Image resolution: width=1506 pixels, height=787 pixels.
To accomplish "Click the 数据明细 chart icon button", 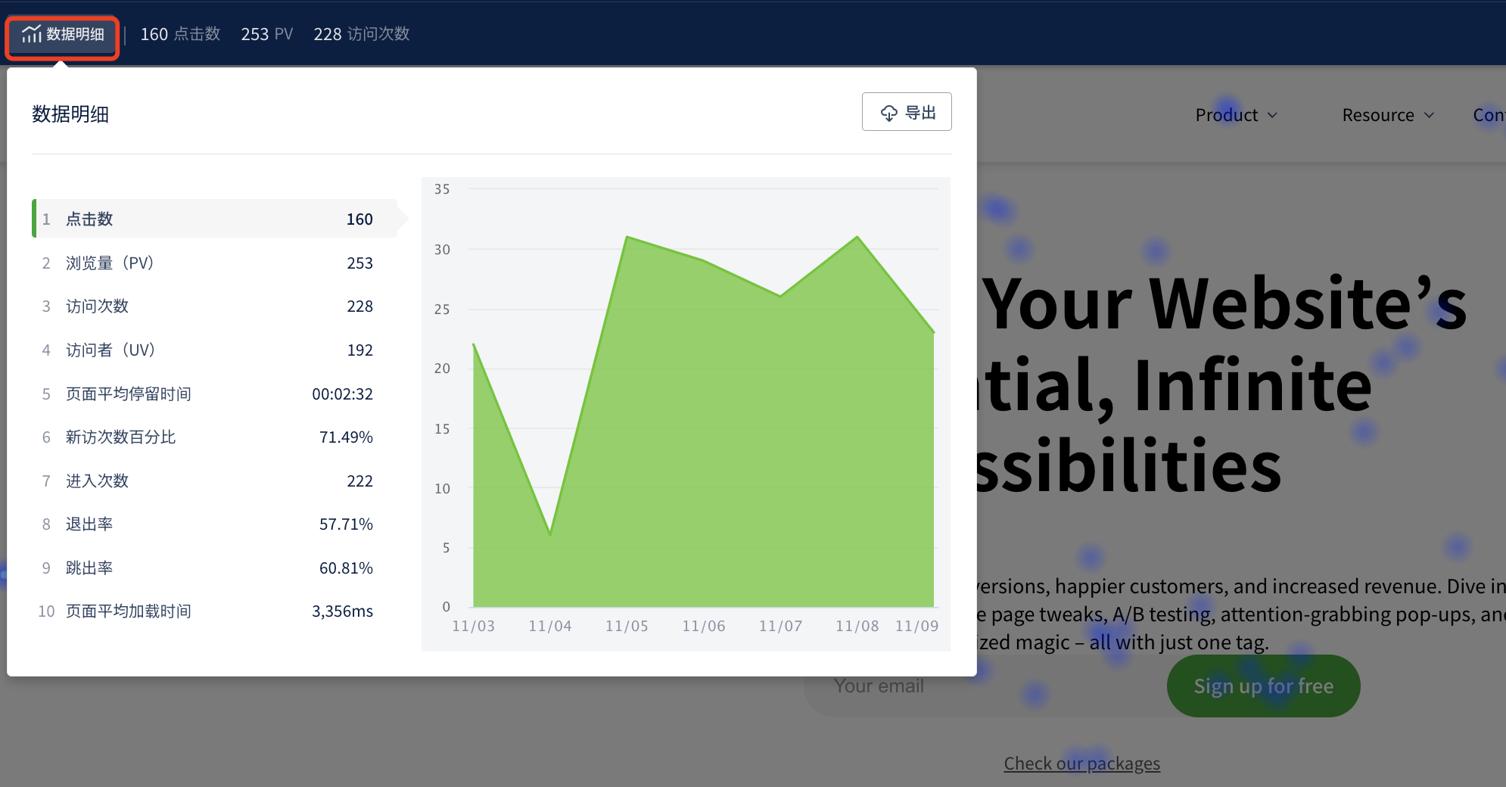I will [x=62, y=35].
